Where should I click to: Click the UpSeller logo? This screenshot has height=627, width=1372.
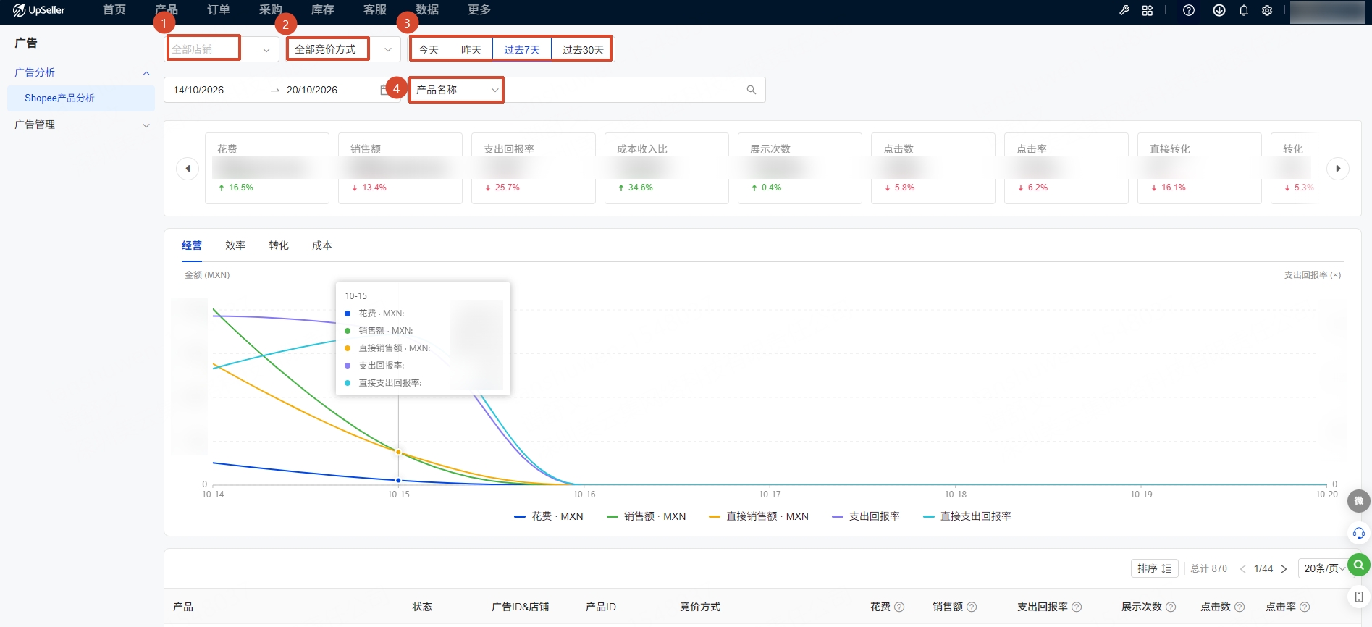click(x=39, y=10)
